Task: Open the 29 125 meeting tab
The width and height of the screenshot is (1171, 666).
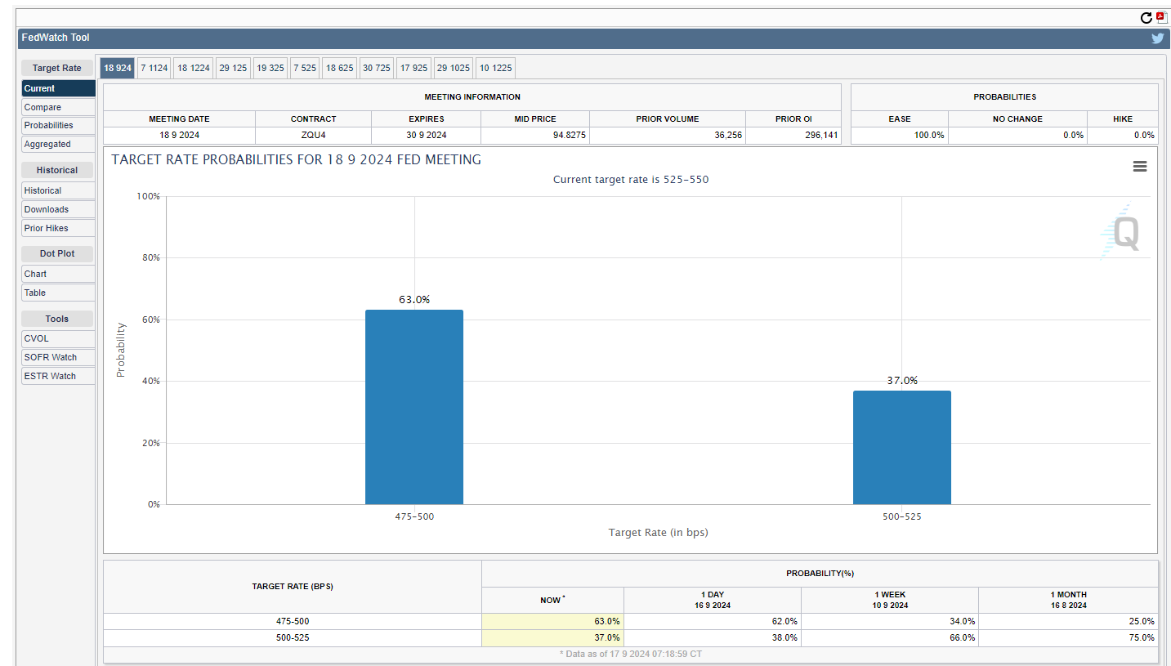Action: point(233,68)
